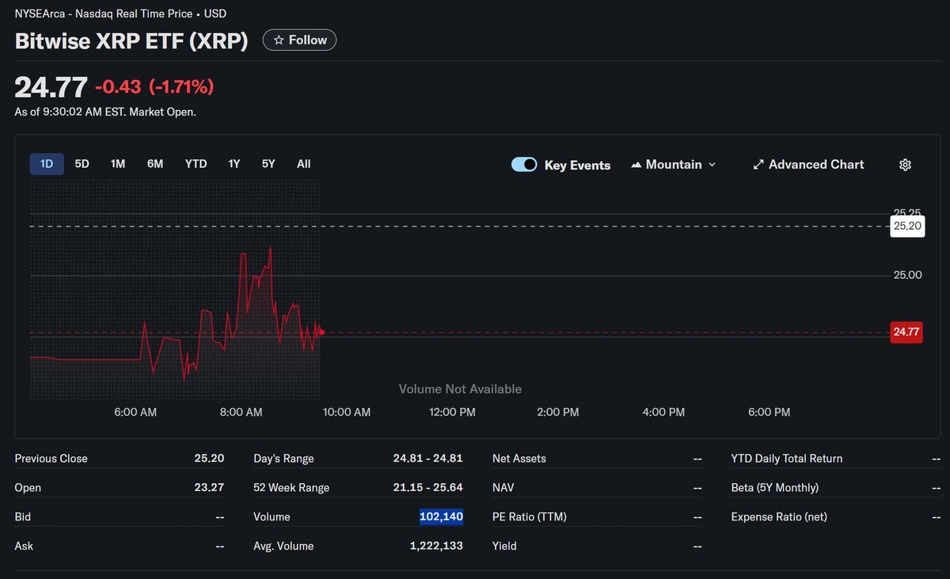This screenshot has width=950, height=579.
Task: Click the -0.43 (-1.71%) change text
Action: point(154,86)
